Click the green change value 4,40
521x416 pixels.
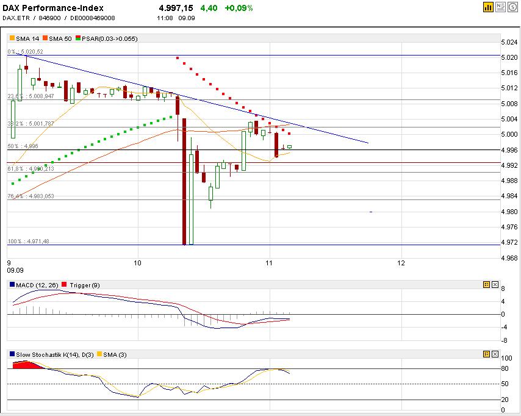[x=209, y=8]
